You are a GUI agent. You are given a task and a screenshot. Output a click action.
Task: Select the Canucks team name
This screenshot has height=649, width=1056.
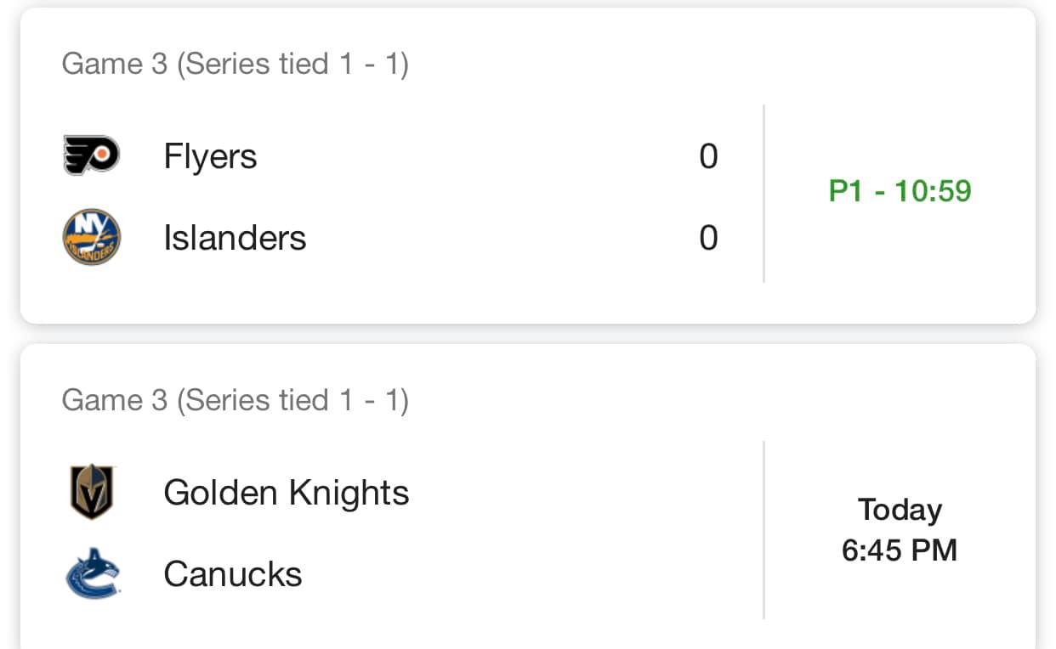click(233, 574)
